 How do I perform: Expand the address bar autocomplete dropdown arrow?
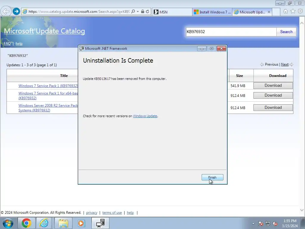click(138, 12)
